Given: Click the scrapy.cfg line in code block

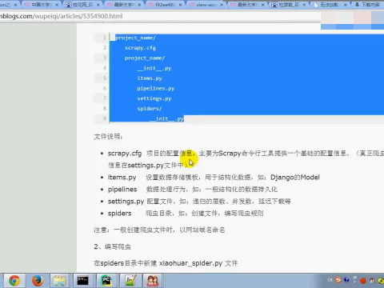Looking at the screenshot, I should [140, 48].
